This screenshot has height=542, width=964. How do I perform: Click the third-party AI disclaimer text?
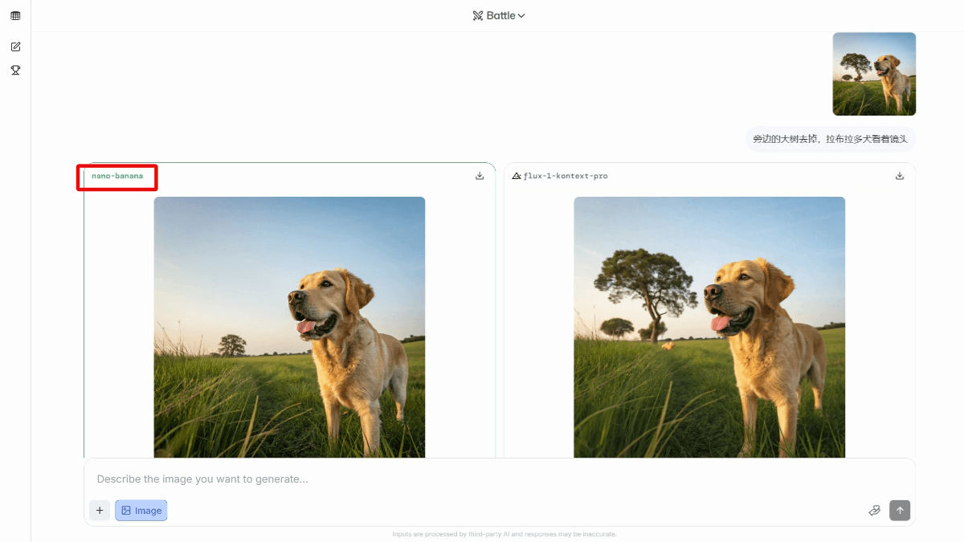coord(504,534)
